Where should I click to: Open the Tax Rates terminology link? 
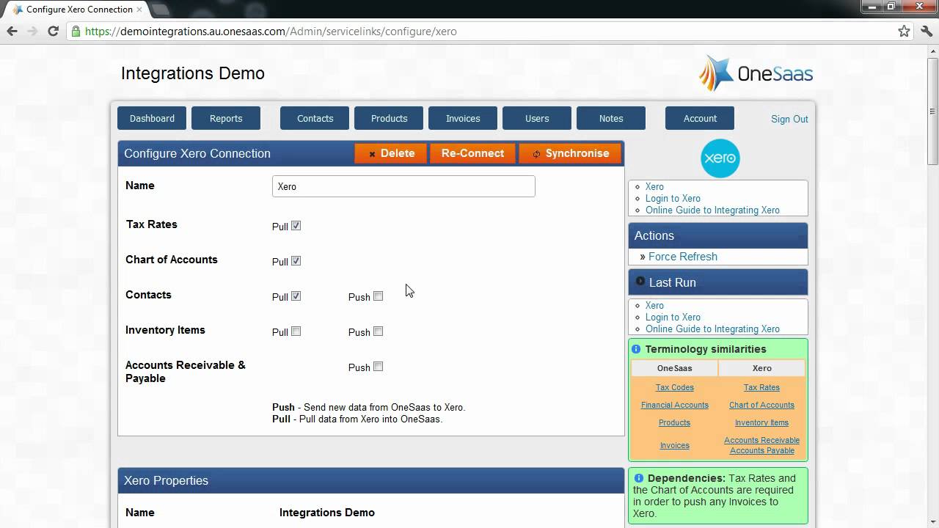[761, 387]
